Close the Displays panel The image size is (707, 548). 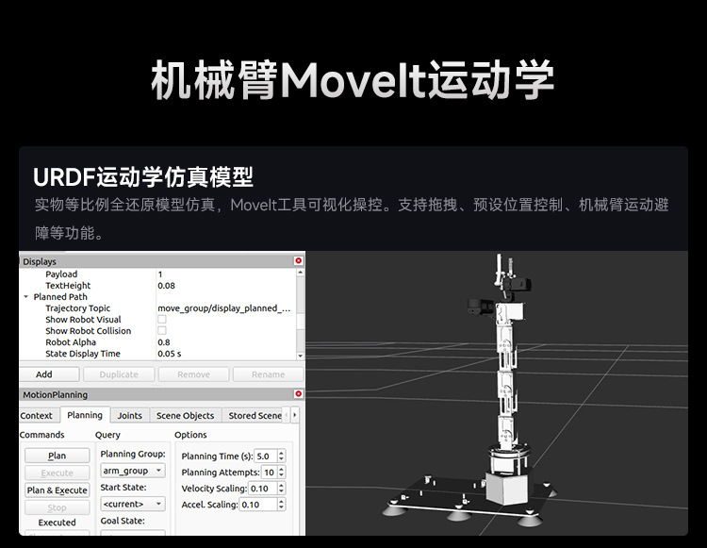pos(299,260)
